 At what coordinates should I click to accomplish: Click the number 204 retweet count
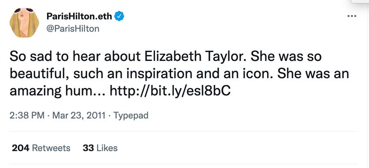click(x=20, y=148)
